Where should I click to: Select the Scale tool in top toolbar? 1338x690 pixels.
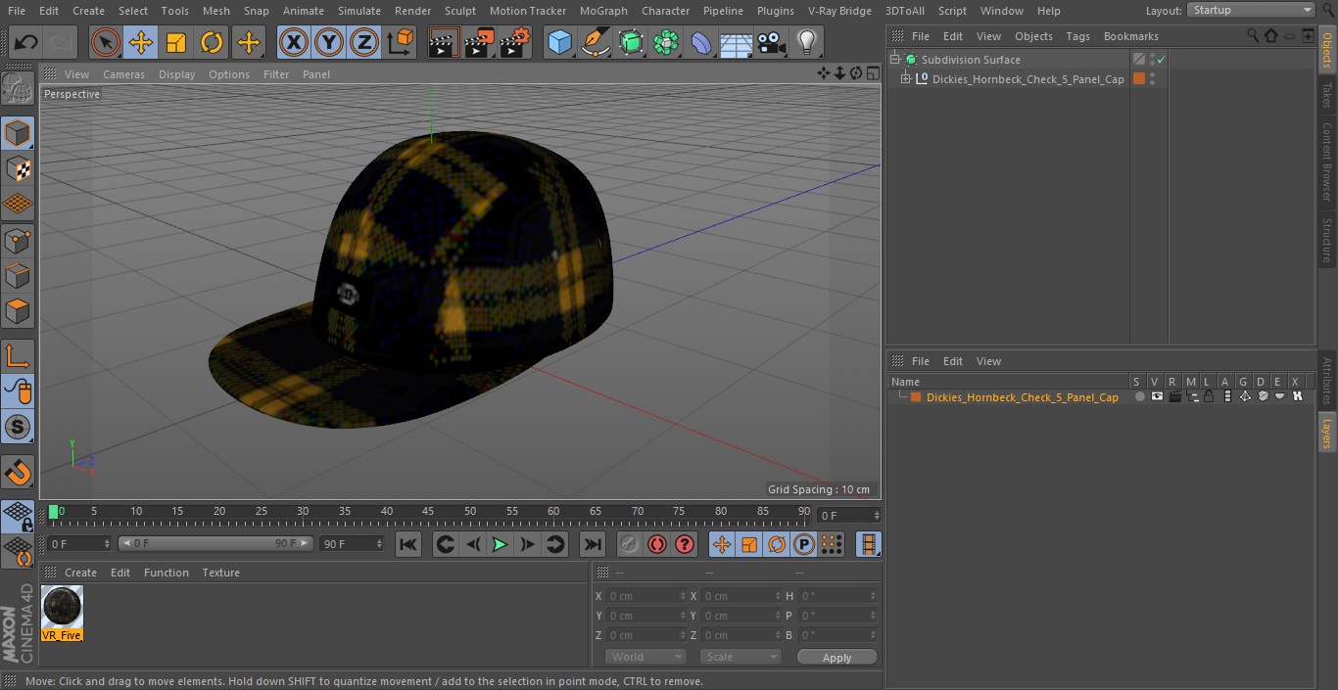pos(176,43)
